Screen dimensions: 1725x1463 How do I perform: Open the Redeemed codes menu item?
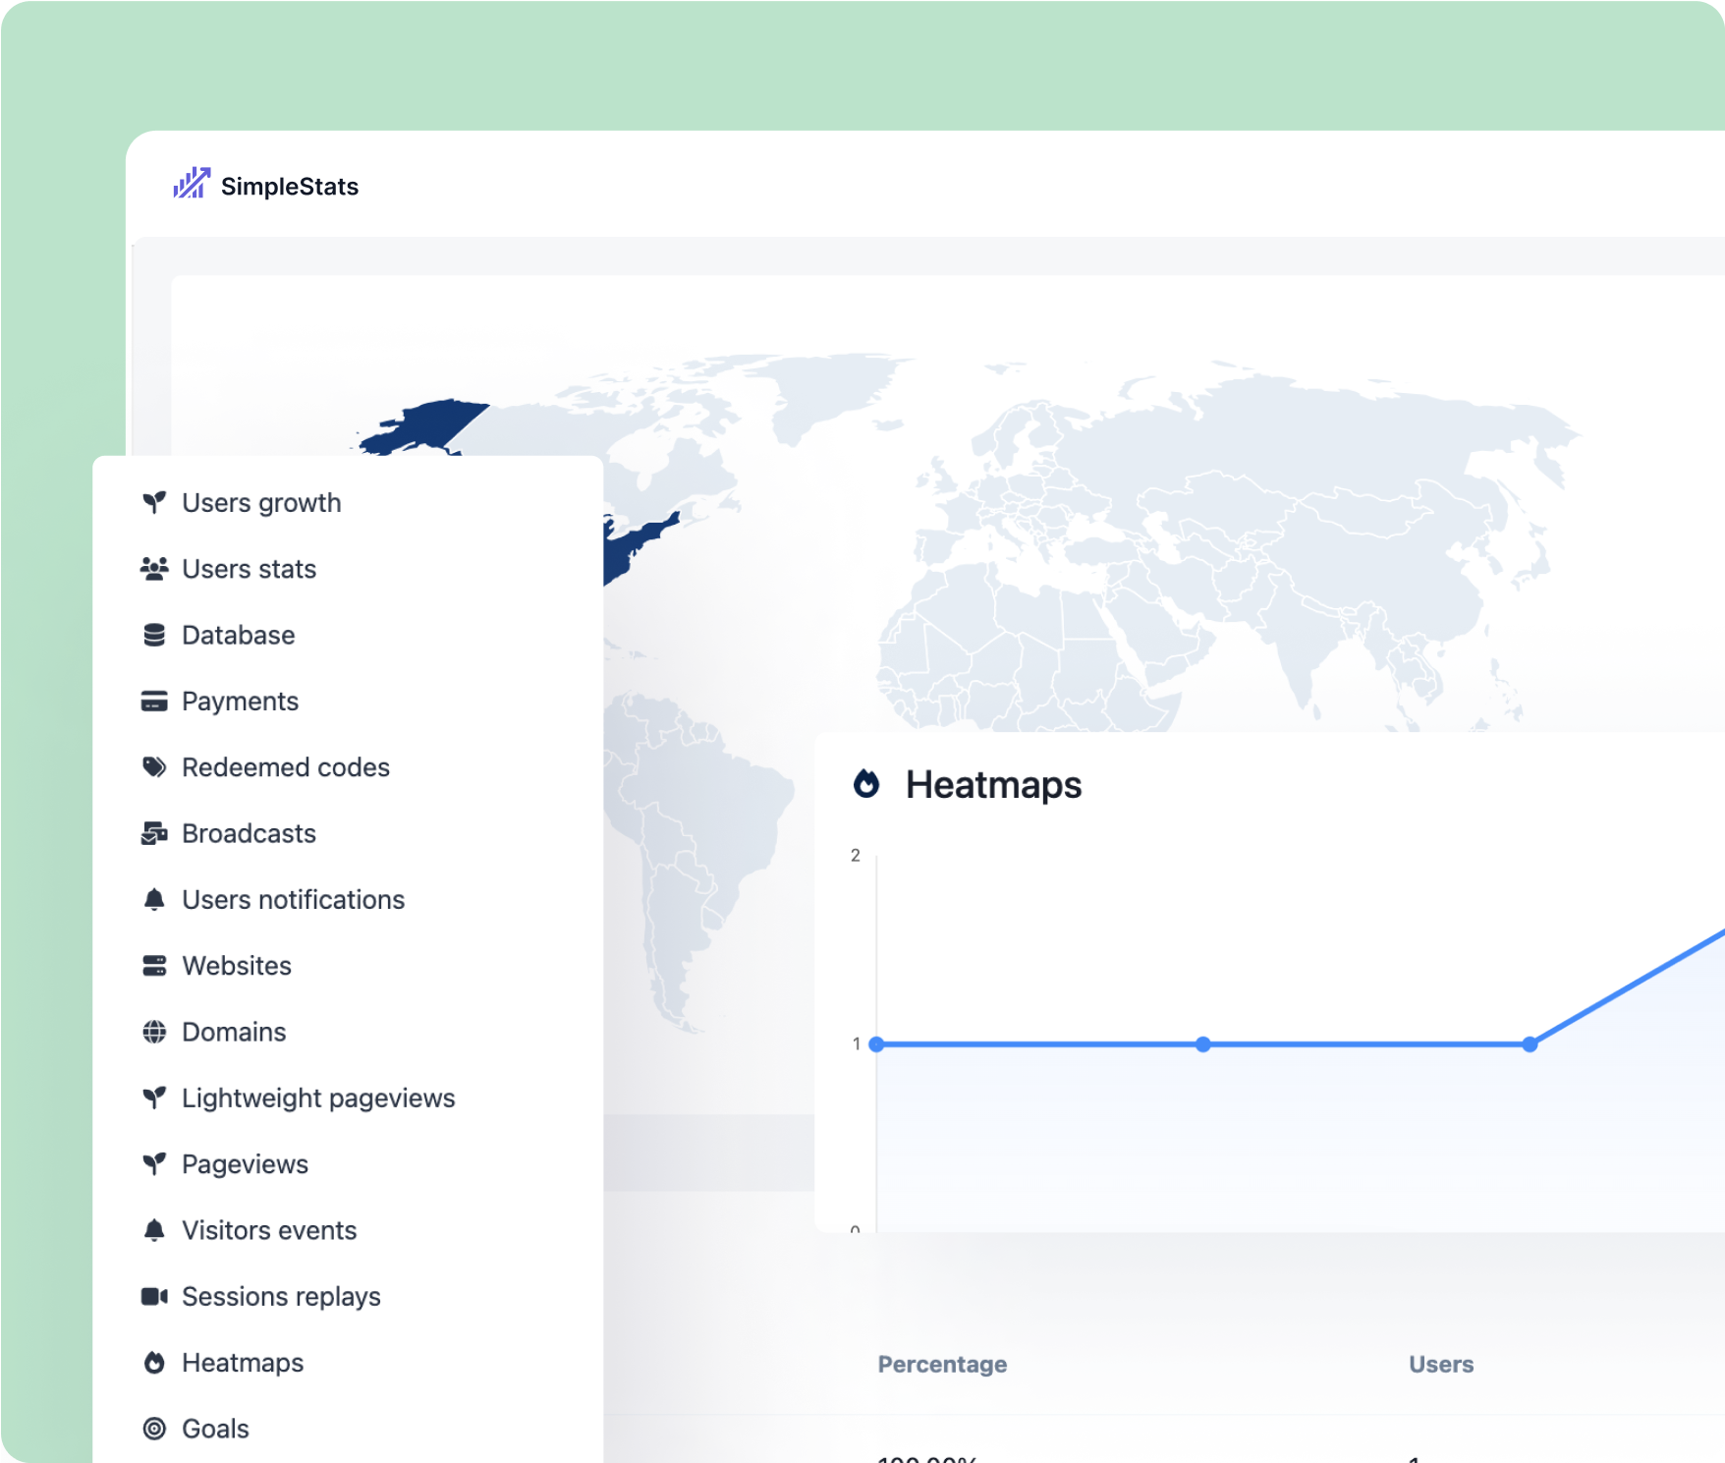[x=286, y=767]
